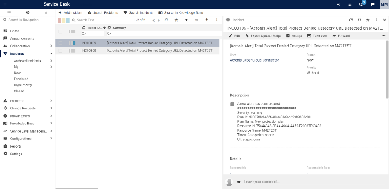
Task: Open the list sort lines icon
Action: (197, 20)
